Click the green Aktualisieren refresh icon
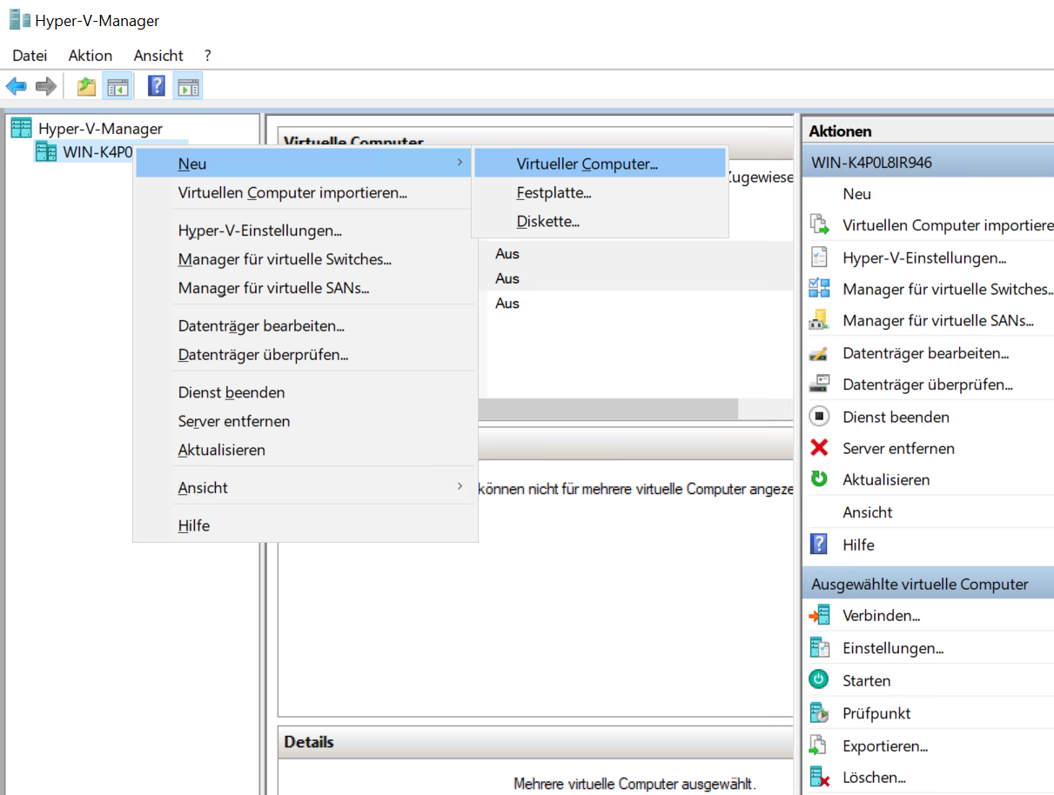Image resolution: width=1054 pixels, height=795 pixels. click(819, 479)
